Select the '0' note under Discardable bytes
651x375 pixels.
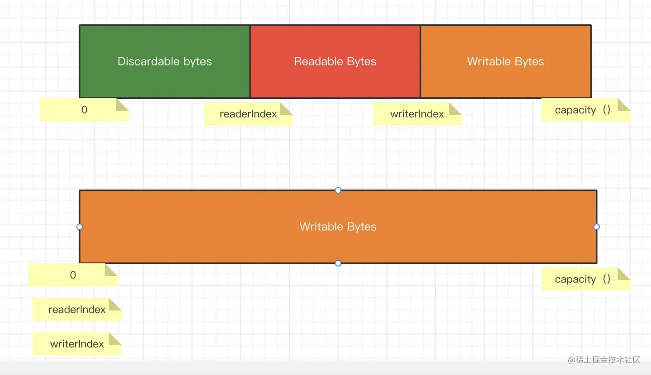pos(84,110)
